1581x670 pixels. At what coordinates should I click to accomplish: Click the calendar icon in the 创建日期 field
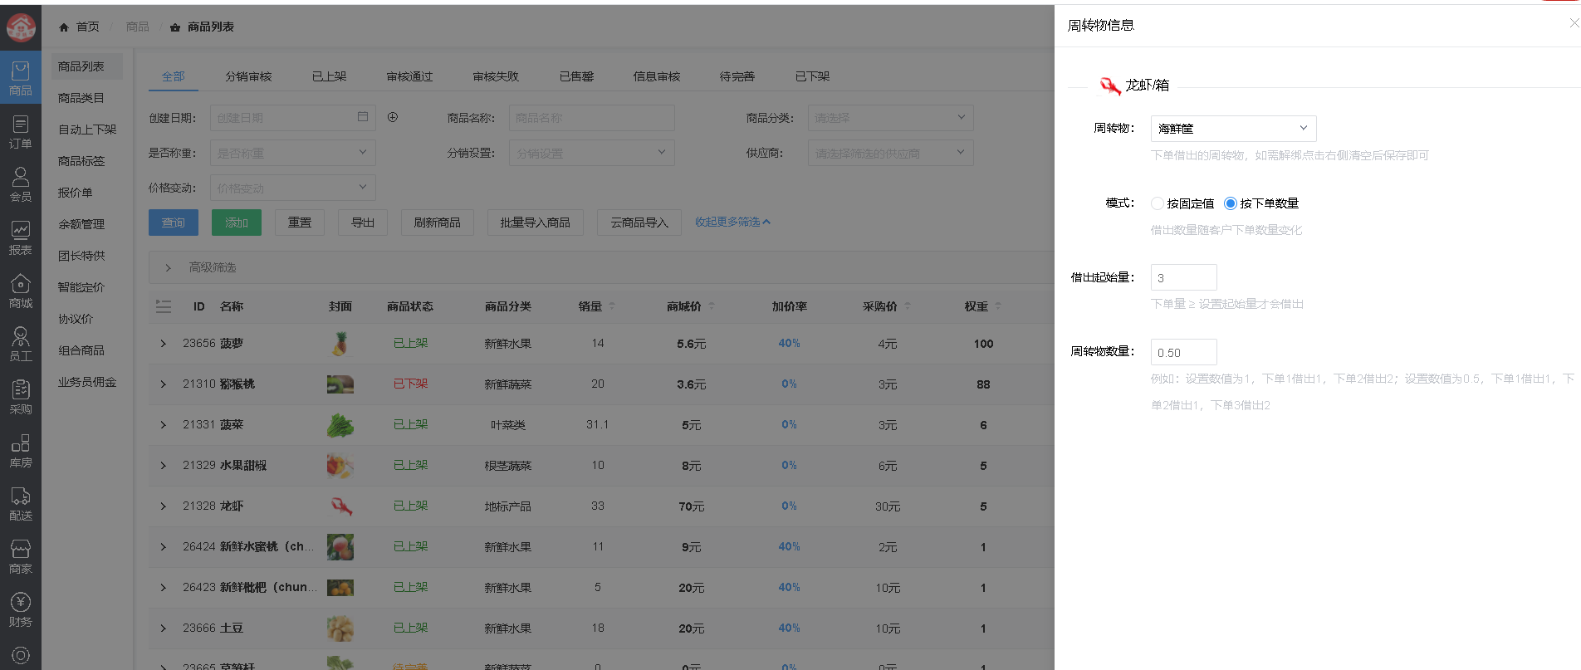(363, 117)
